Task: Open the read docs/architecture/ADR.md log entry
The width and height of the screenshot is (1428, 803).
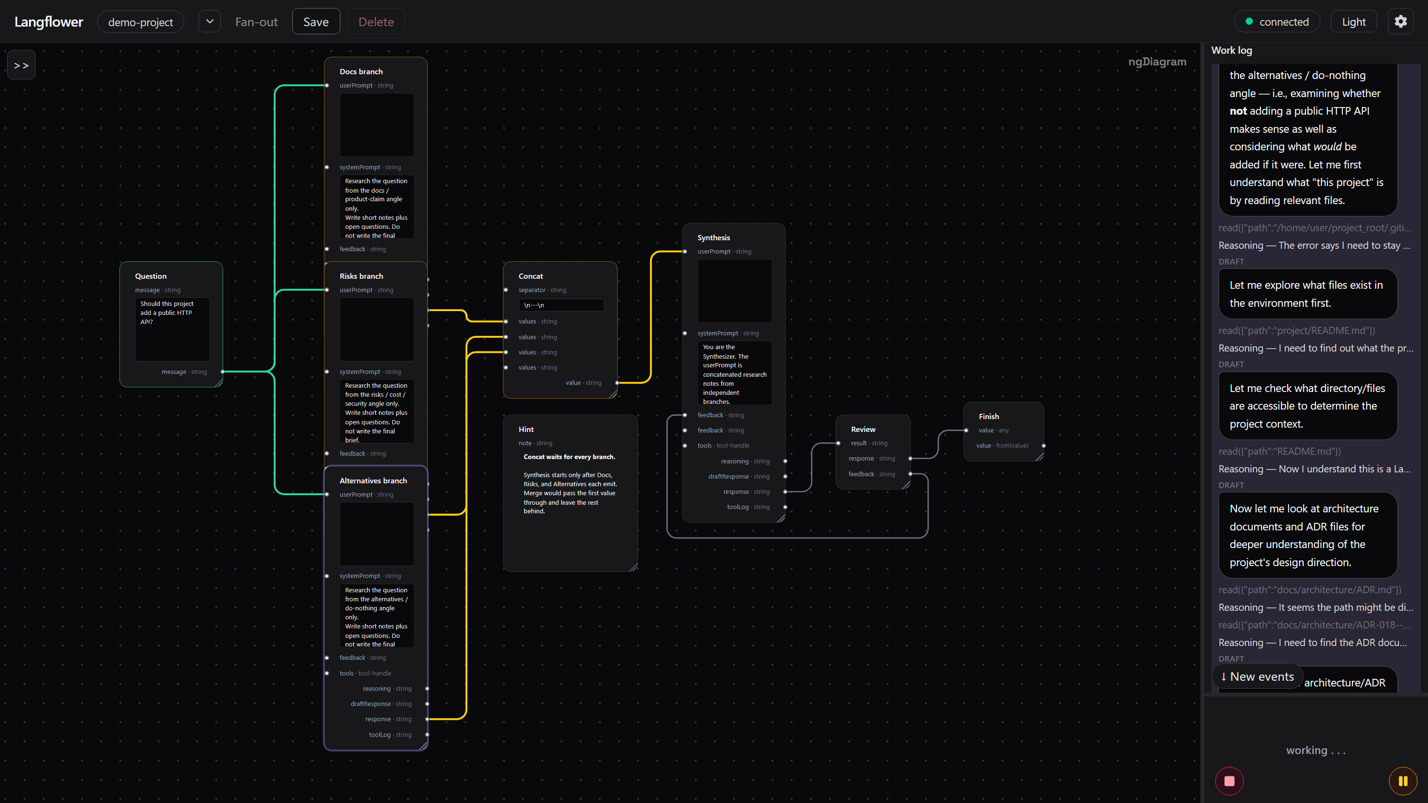Action: (x=1309, y=589)
